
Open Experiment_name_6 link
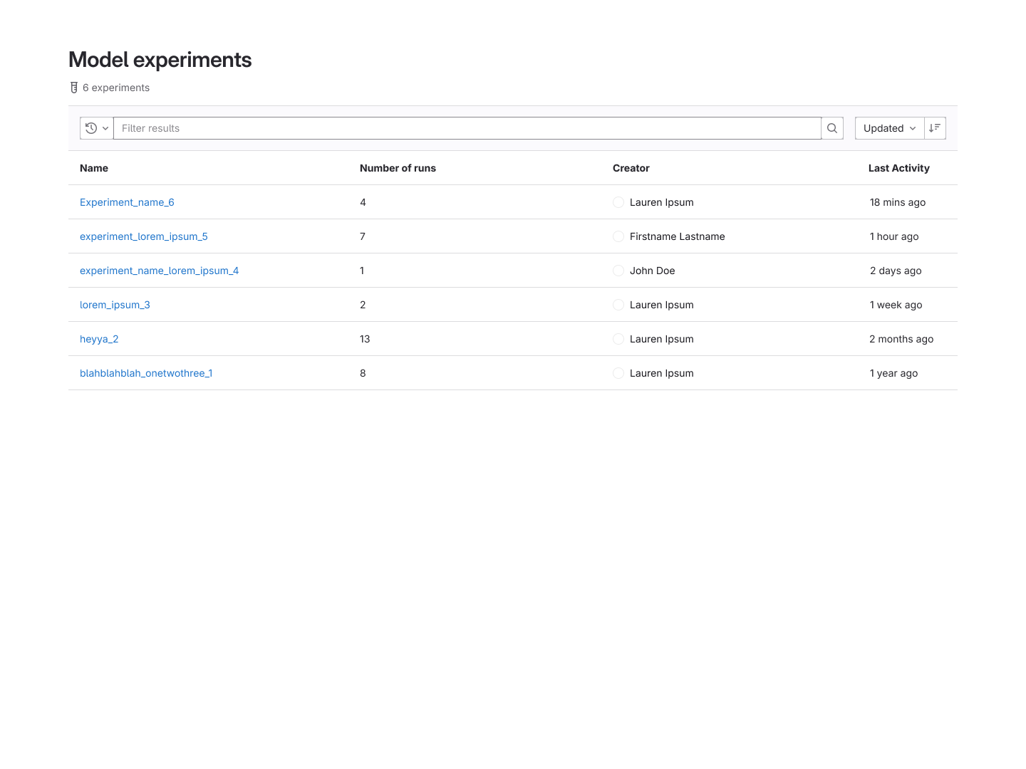(127, 202)
